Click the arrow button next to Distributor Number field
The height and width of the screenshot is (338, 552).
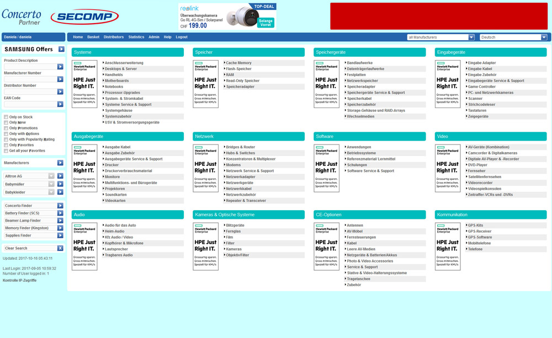point(60,92)
